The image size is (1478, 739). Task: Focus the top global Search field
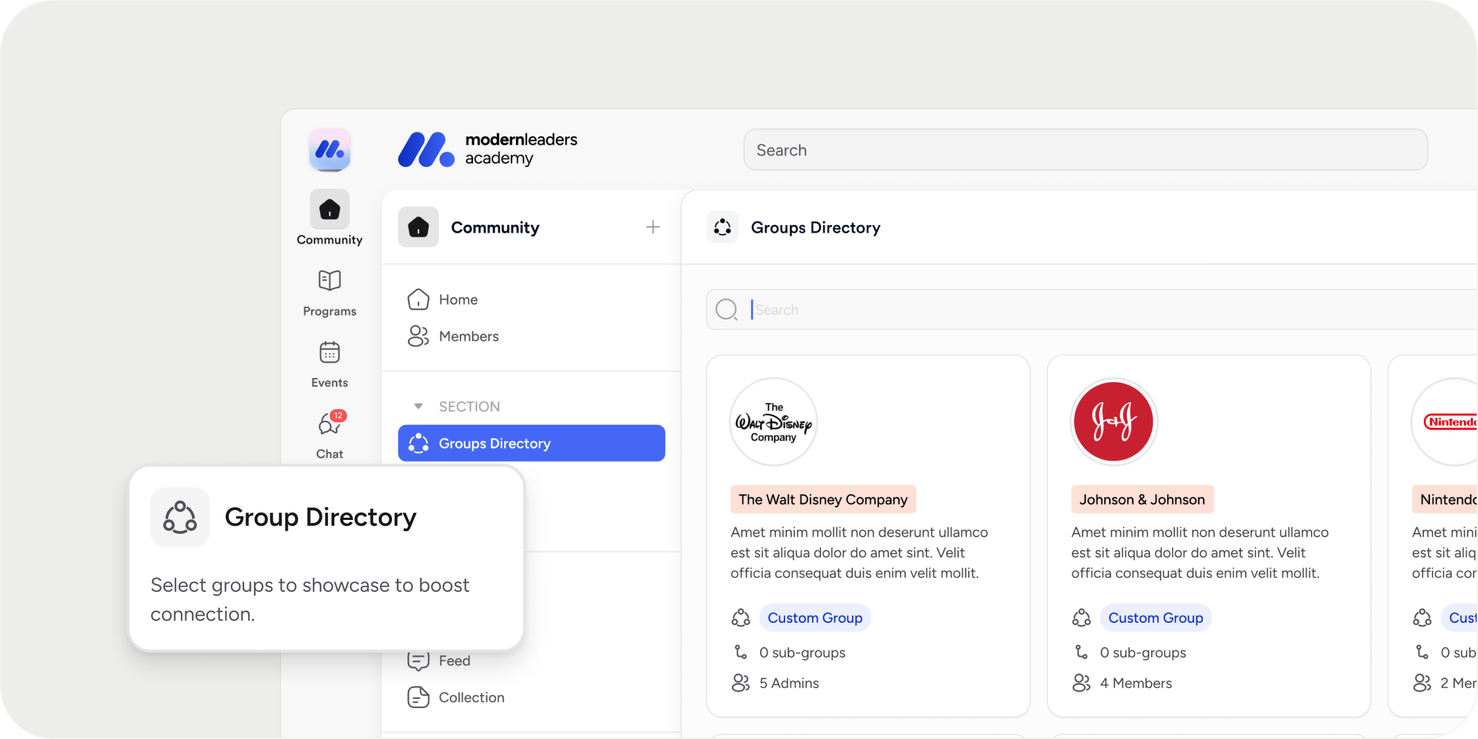(1085, 150)
